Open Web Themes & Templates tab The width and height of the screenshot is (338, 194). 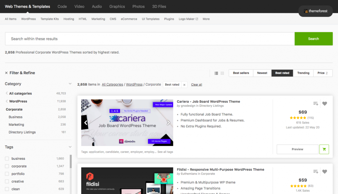click(27, 7)
